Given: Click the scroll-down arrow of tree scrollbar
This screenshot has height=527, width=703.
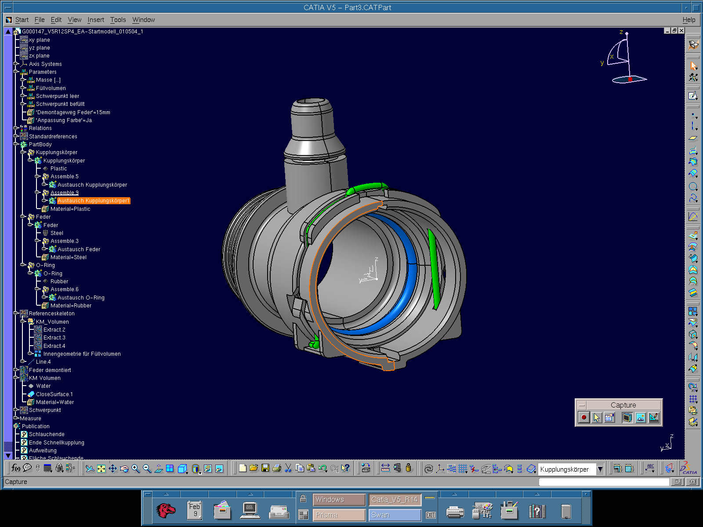Looking at the screenshot, I should 8,456.
